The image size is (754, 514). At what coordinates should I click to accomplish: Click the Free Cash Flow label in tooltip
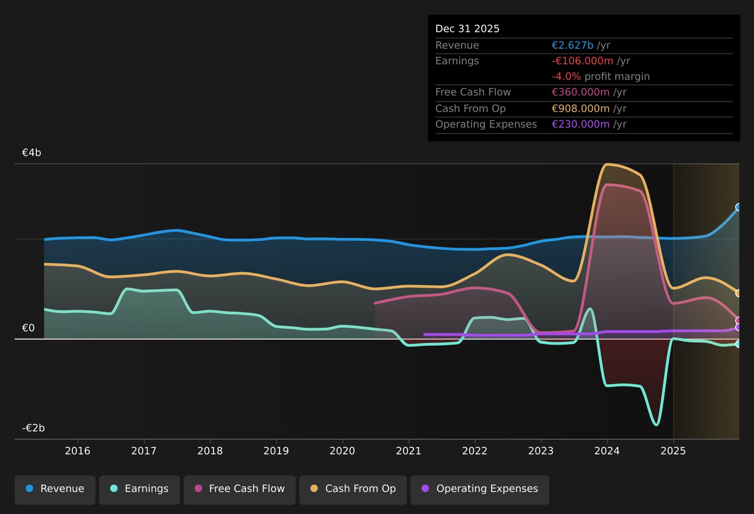click(x=473, y=93)
